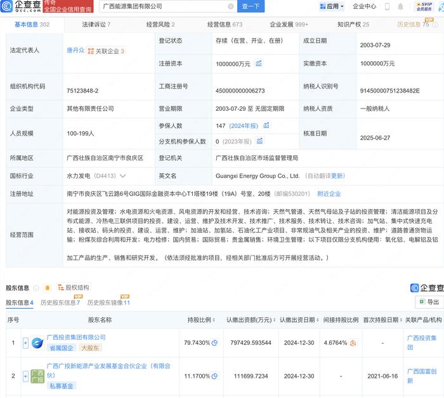The image size is (444, 398).
Task: Select the 股东信息 4 sub-tab
Action: pos(20,303)
